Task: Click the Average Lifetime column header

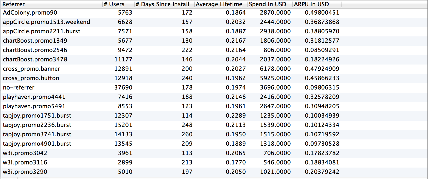Action: click(x=221, y=4)
